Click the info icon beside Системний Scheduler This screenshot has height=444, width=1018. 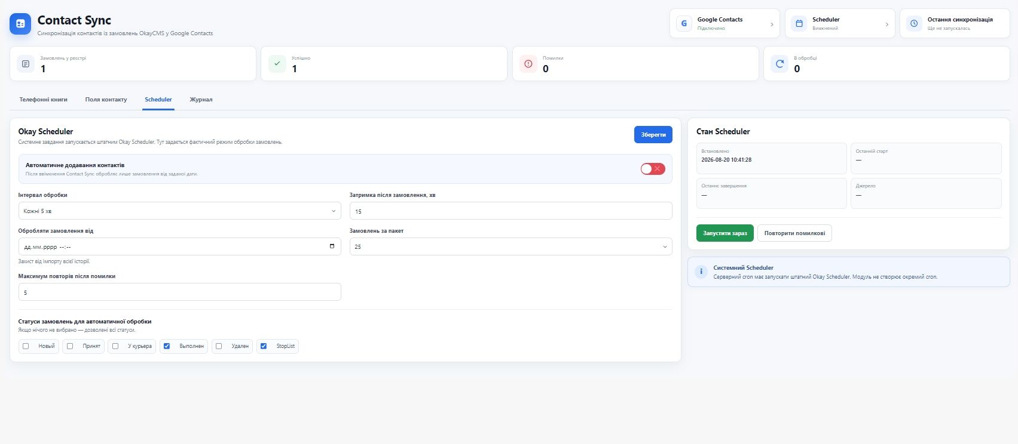pos(701,272)
